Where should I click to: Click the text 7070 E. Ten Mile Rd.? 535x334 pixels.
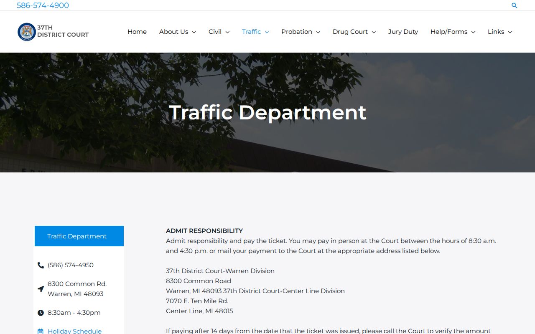click(x=197, y=301)
